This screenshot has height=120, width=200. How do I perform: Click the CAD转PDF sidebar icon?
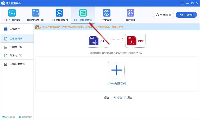point(6,39)
